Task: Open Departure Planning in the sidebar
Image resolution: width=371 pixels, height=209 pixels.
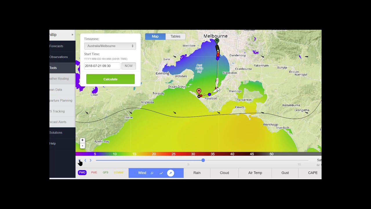Action: tap(62, 100)
